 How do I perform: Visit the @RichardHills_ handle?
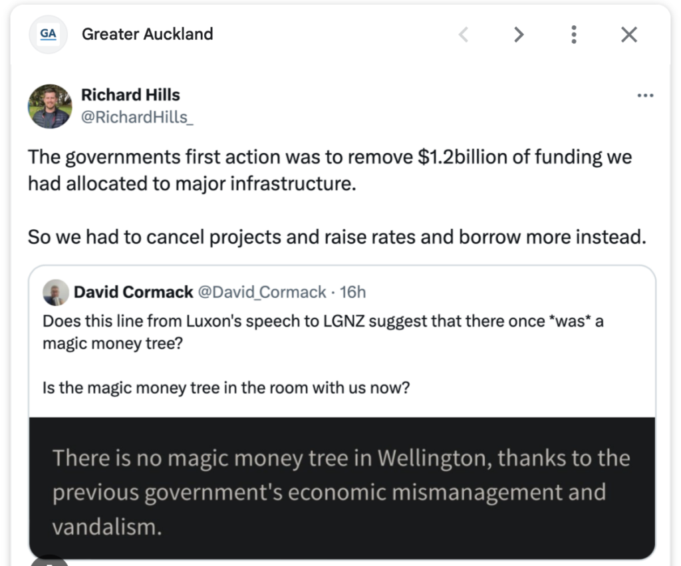(x=137, y=118)
